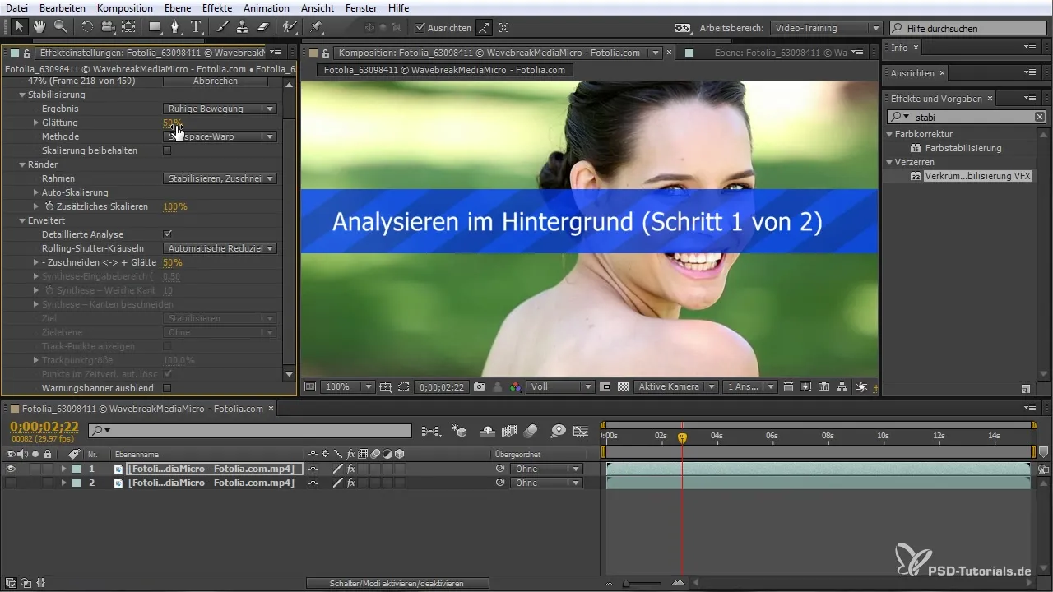
Task: Open the viewer magnification 100% dropdown
Action: (x=347, y=386)
